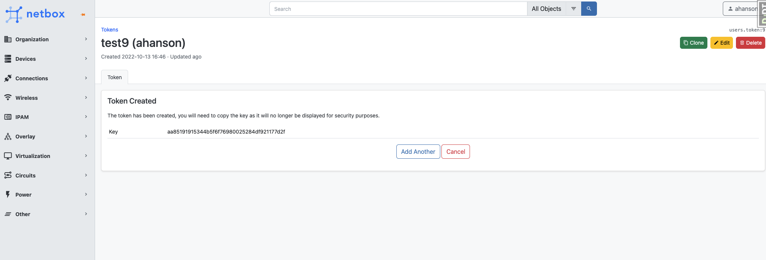
Task: Click the NetBox logo
Action: [35, 14]
